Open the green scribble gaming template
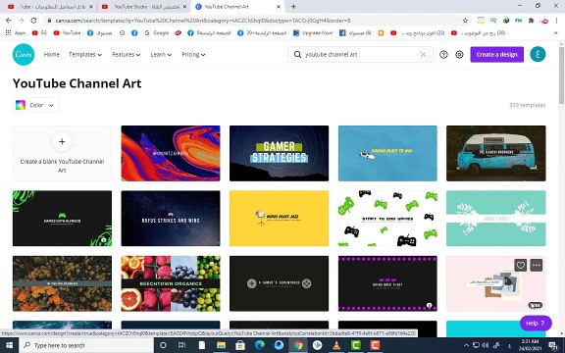 tap(62, 219)
